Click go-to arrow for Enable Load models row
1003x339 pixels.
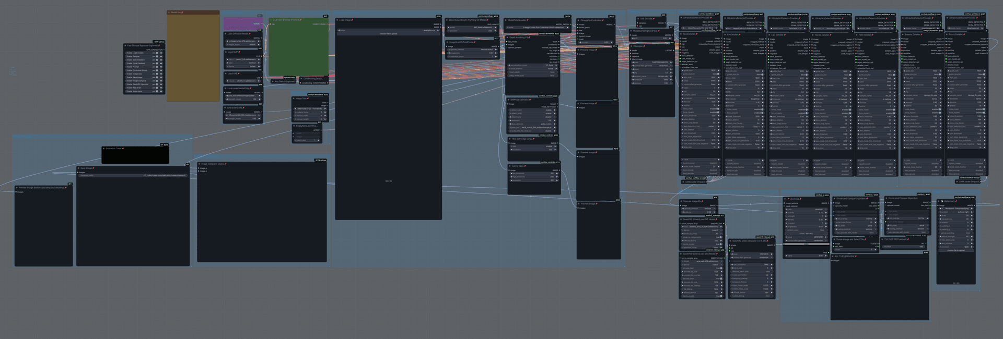tap(161, 53)
